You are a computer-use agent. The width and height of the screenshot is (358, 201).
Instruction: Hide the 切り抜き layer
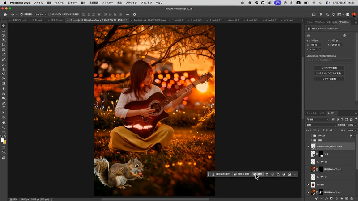(x=307, y=184)
